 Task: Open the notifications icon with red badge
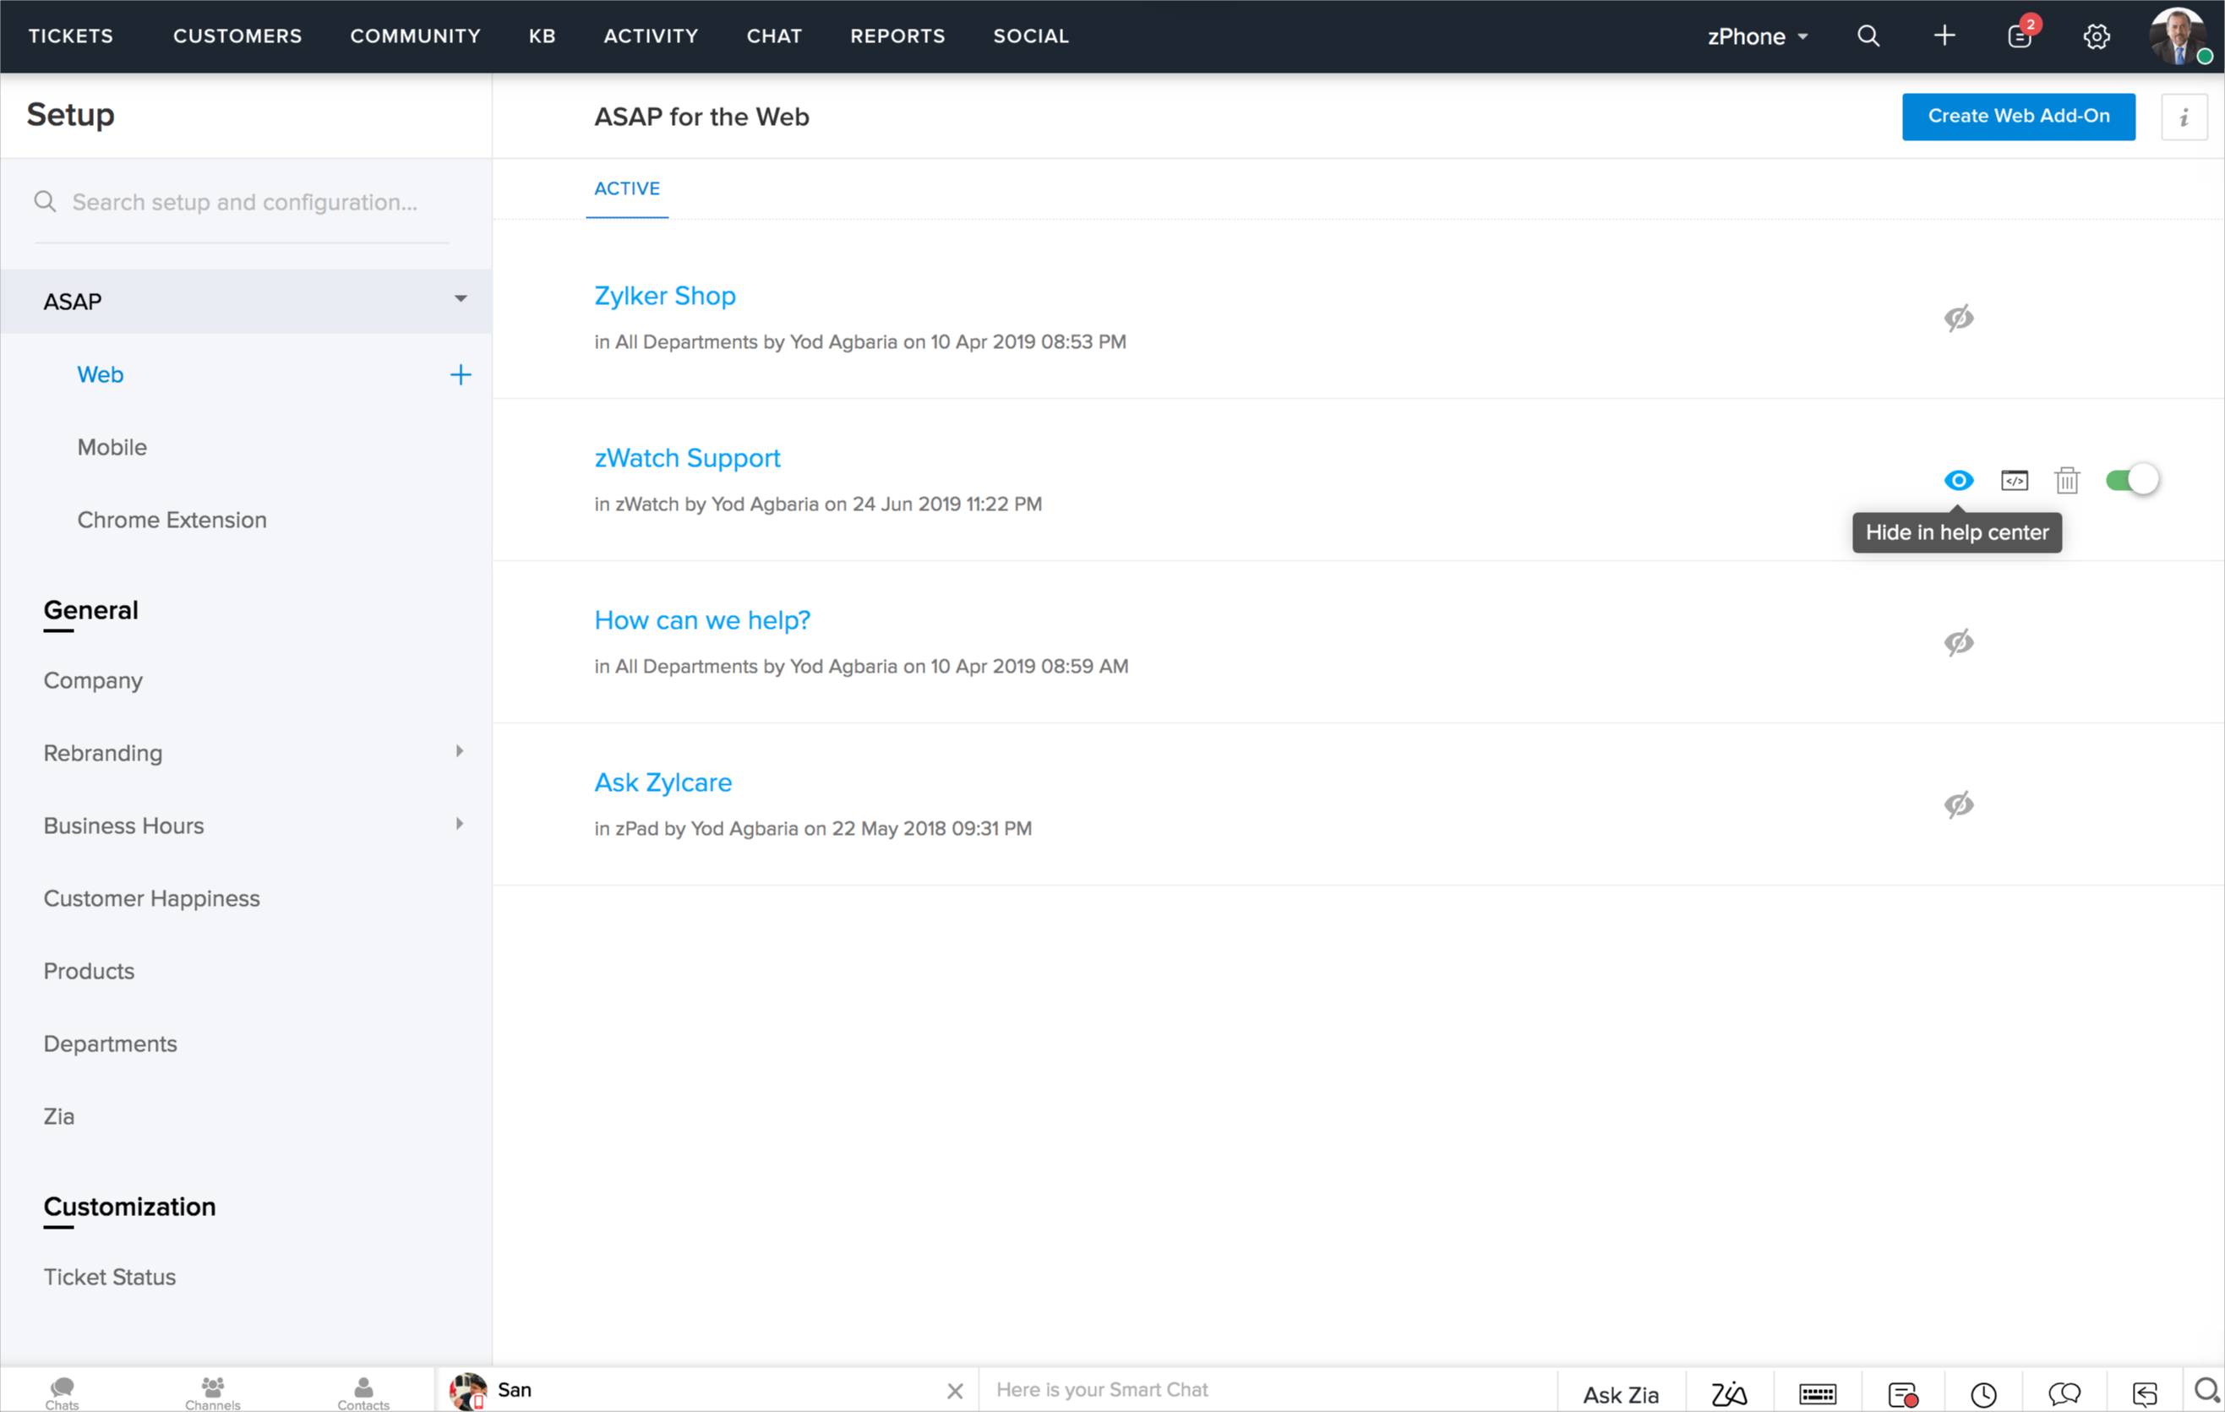click(2020, 36)
